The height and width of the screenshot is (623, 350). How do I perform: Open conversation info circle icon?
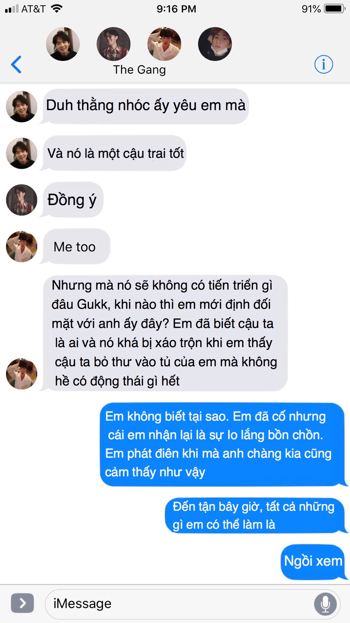323,64
